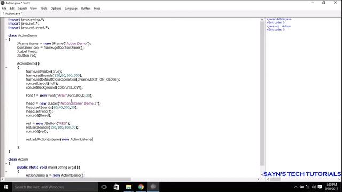Open the Search menu

(x=22, y=9)
